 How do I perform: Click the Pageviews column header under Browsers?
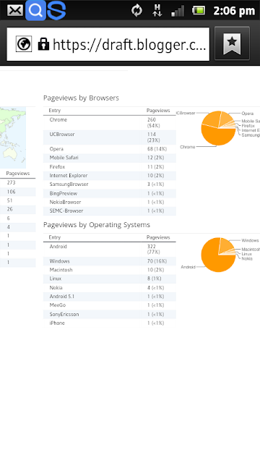point(158,111)
